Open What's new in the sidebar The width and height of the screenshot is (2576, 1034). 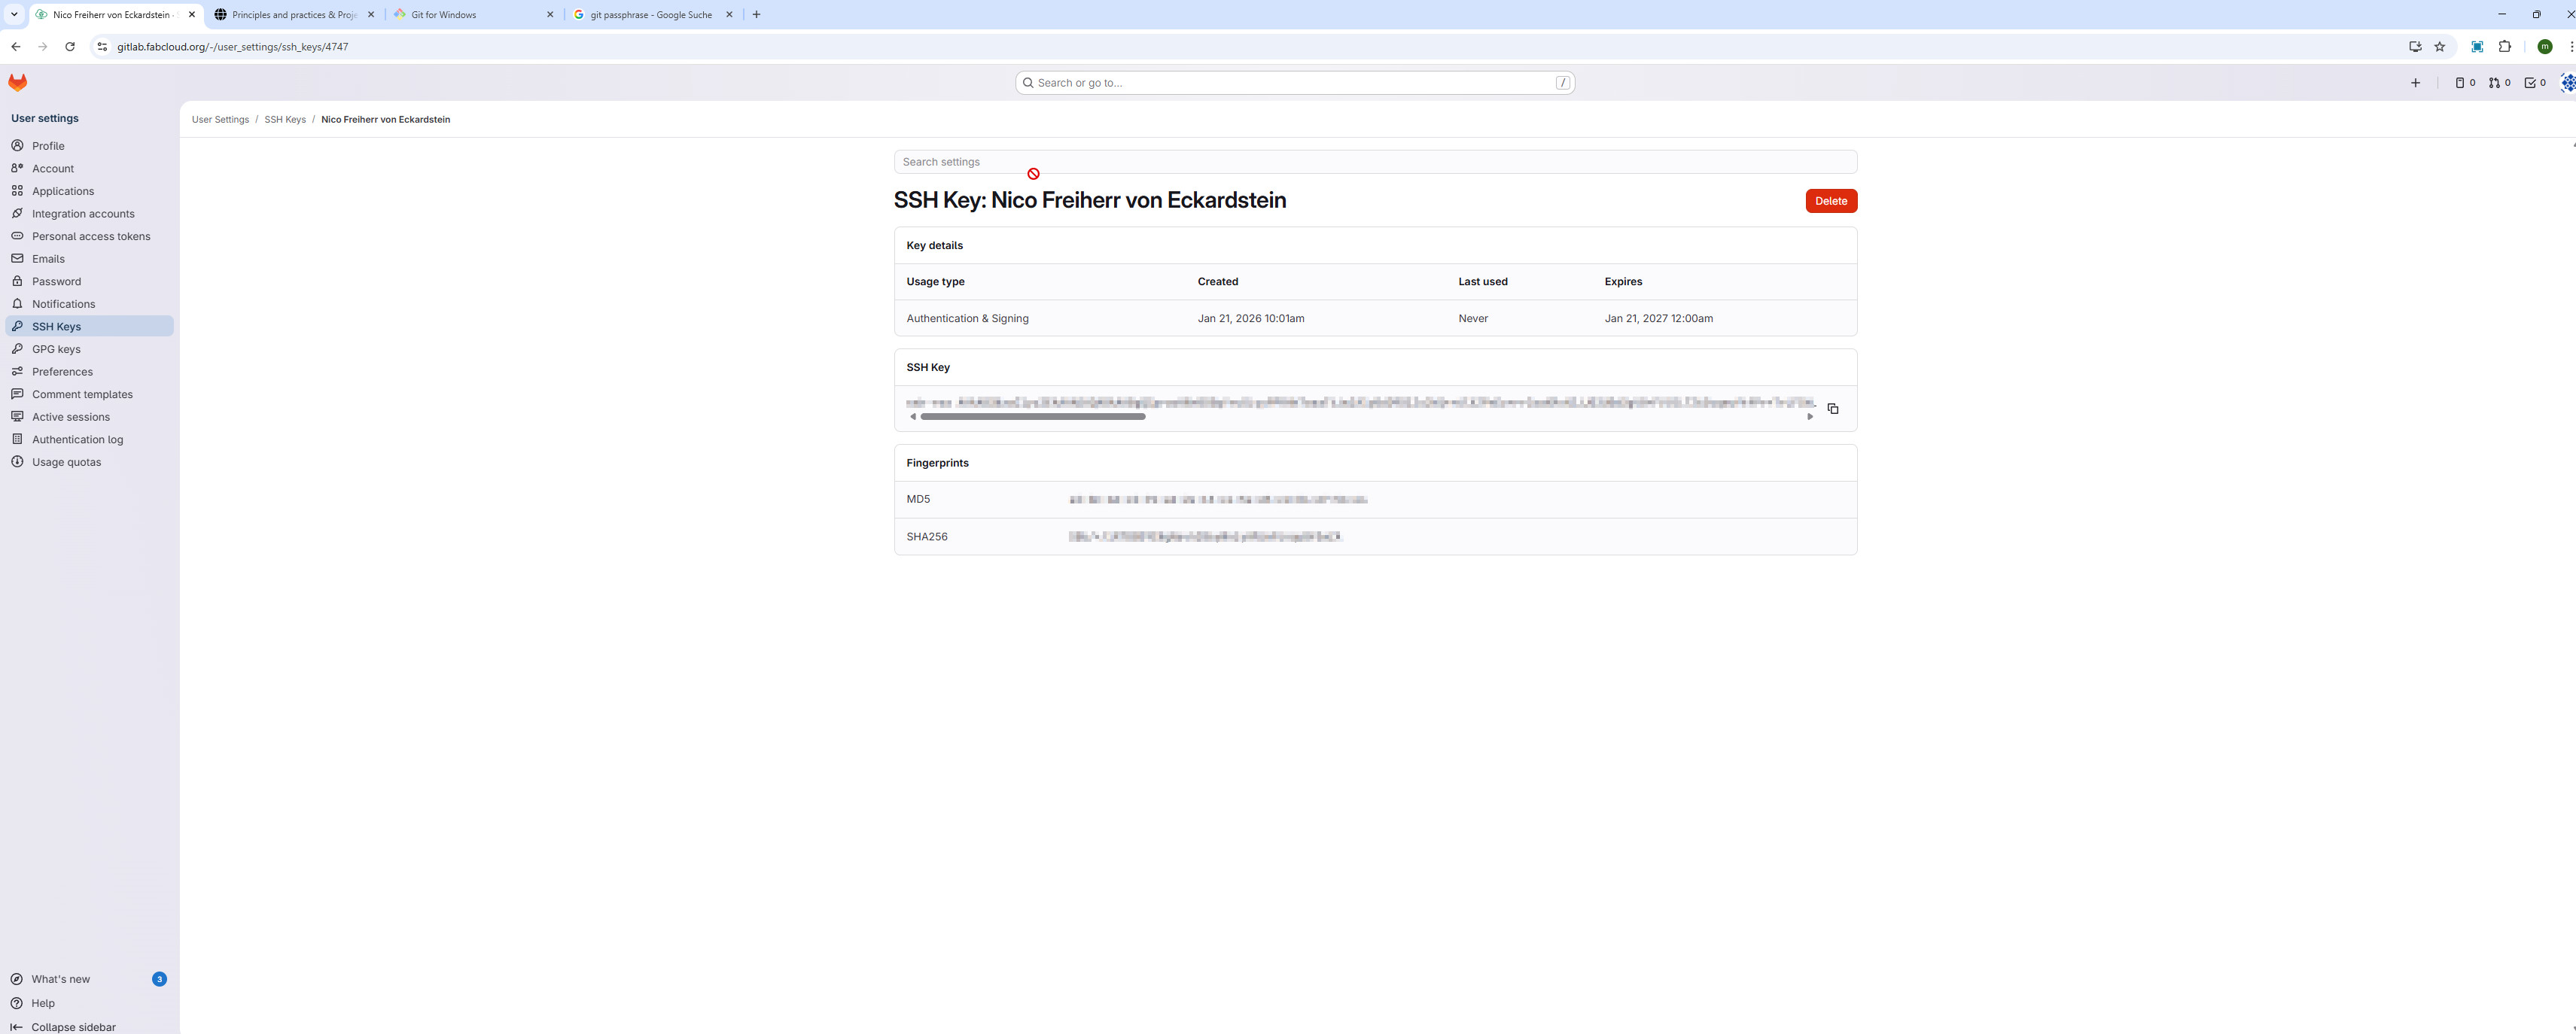(x=61, y=979)
